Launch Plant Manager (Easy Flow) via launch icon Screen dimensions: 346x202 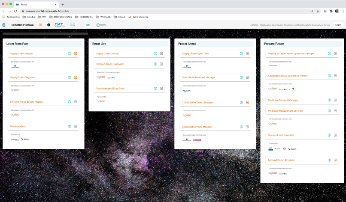pos(161,89)
